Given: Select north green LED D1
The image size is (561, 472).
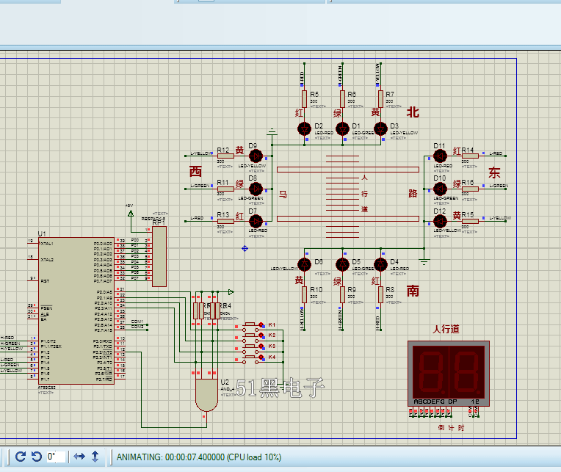Looking at the screenshot, I should 342,128.
